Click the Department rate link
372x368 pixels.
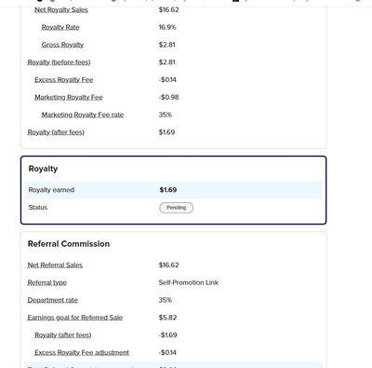click(x=53, y=300)
